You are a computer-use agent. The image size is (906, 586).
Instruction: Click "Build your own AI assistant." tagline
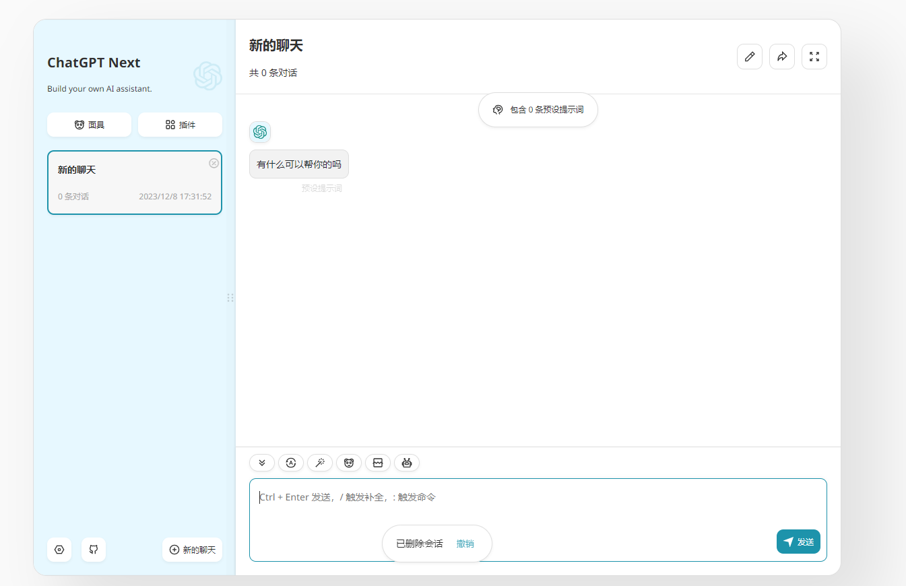tap(100, 89)
